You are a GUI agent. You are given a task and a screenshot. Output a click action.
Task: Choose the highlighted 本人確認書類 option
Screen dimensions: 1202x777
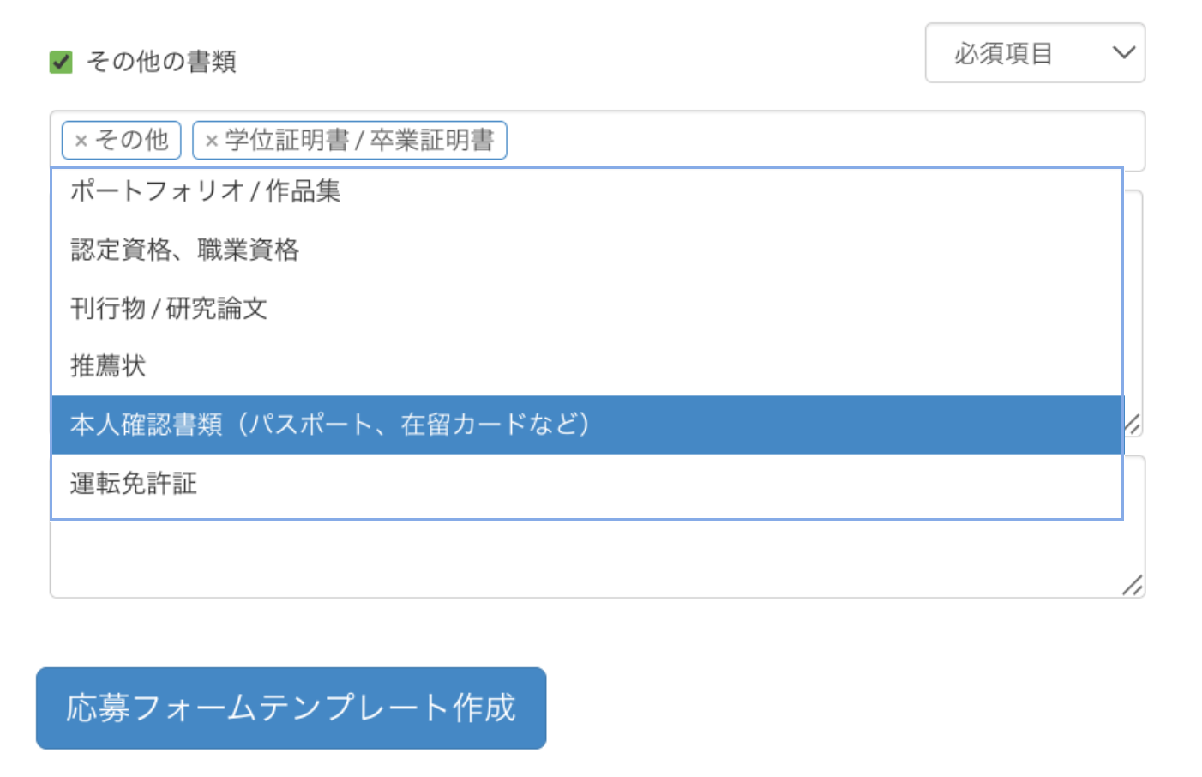point(330,425)
